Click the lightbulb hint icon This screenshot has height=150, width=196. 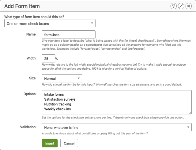tap(174, 6)
